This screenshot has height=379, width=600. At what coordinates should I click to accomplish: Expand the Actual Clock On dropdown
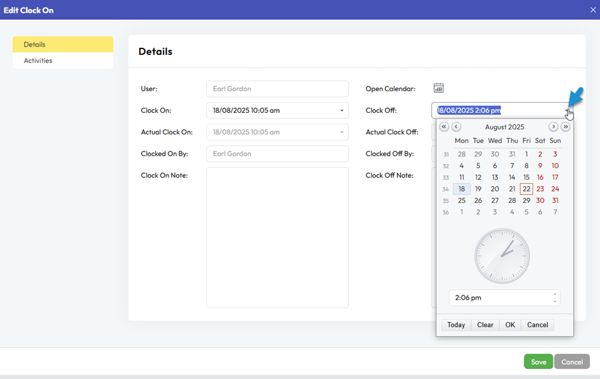pyautogui.click(x=342, y=133)
